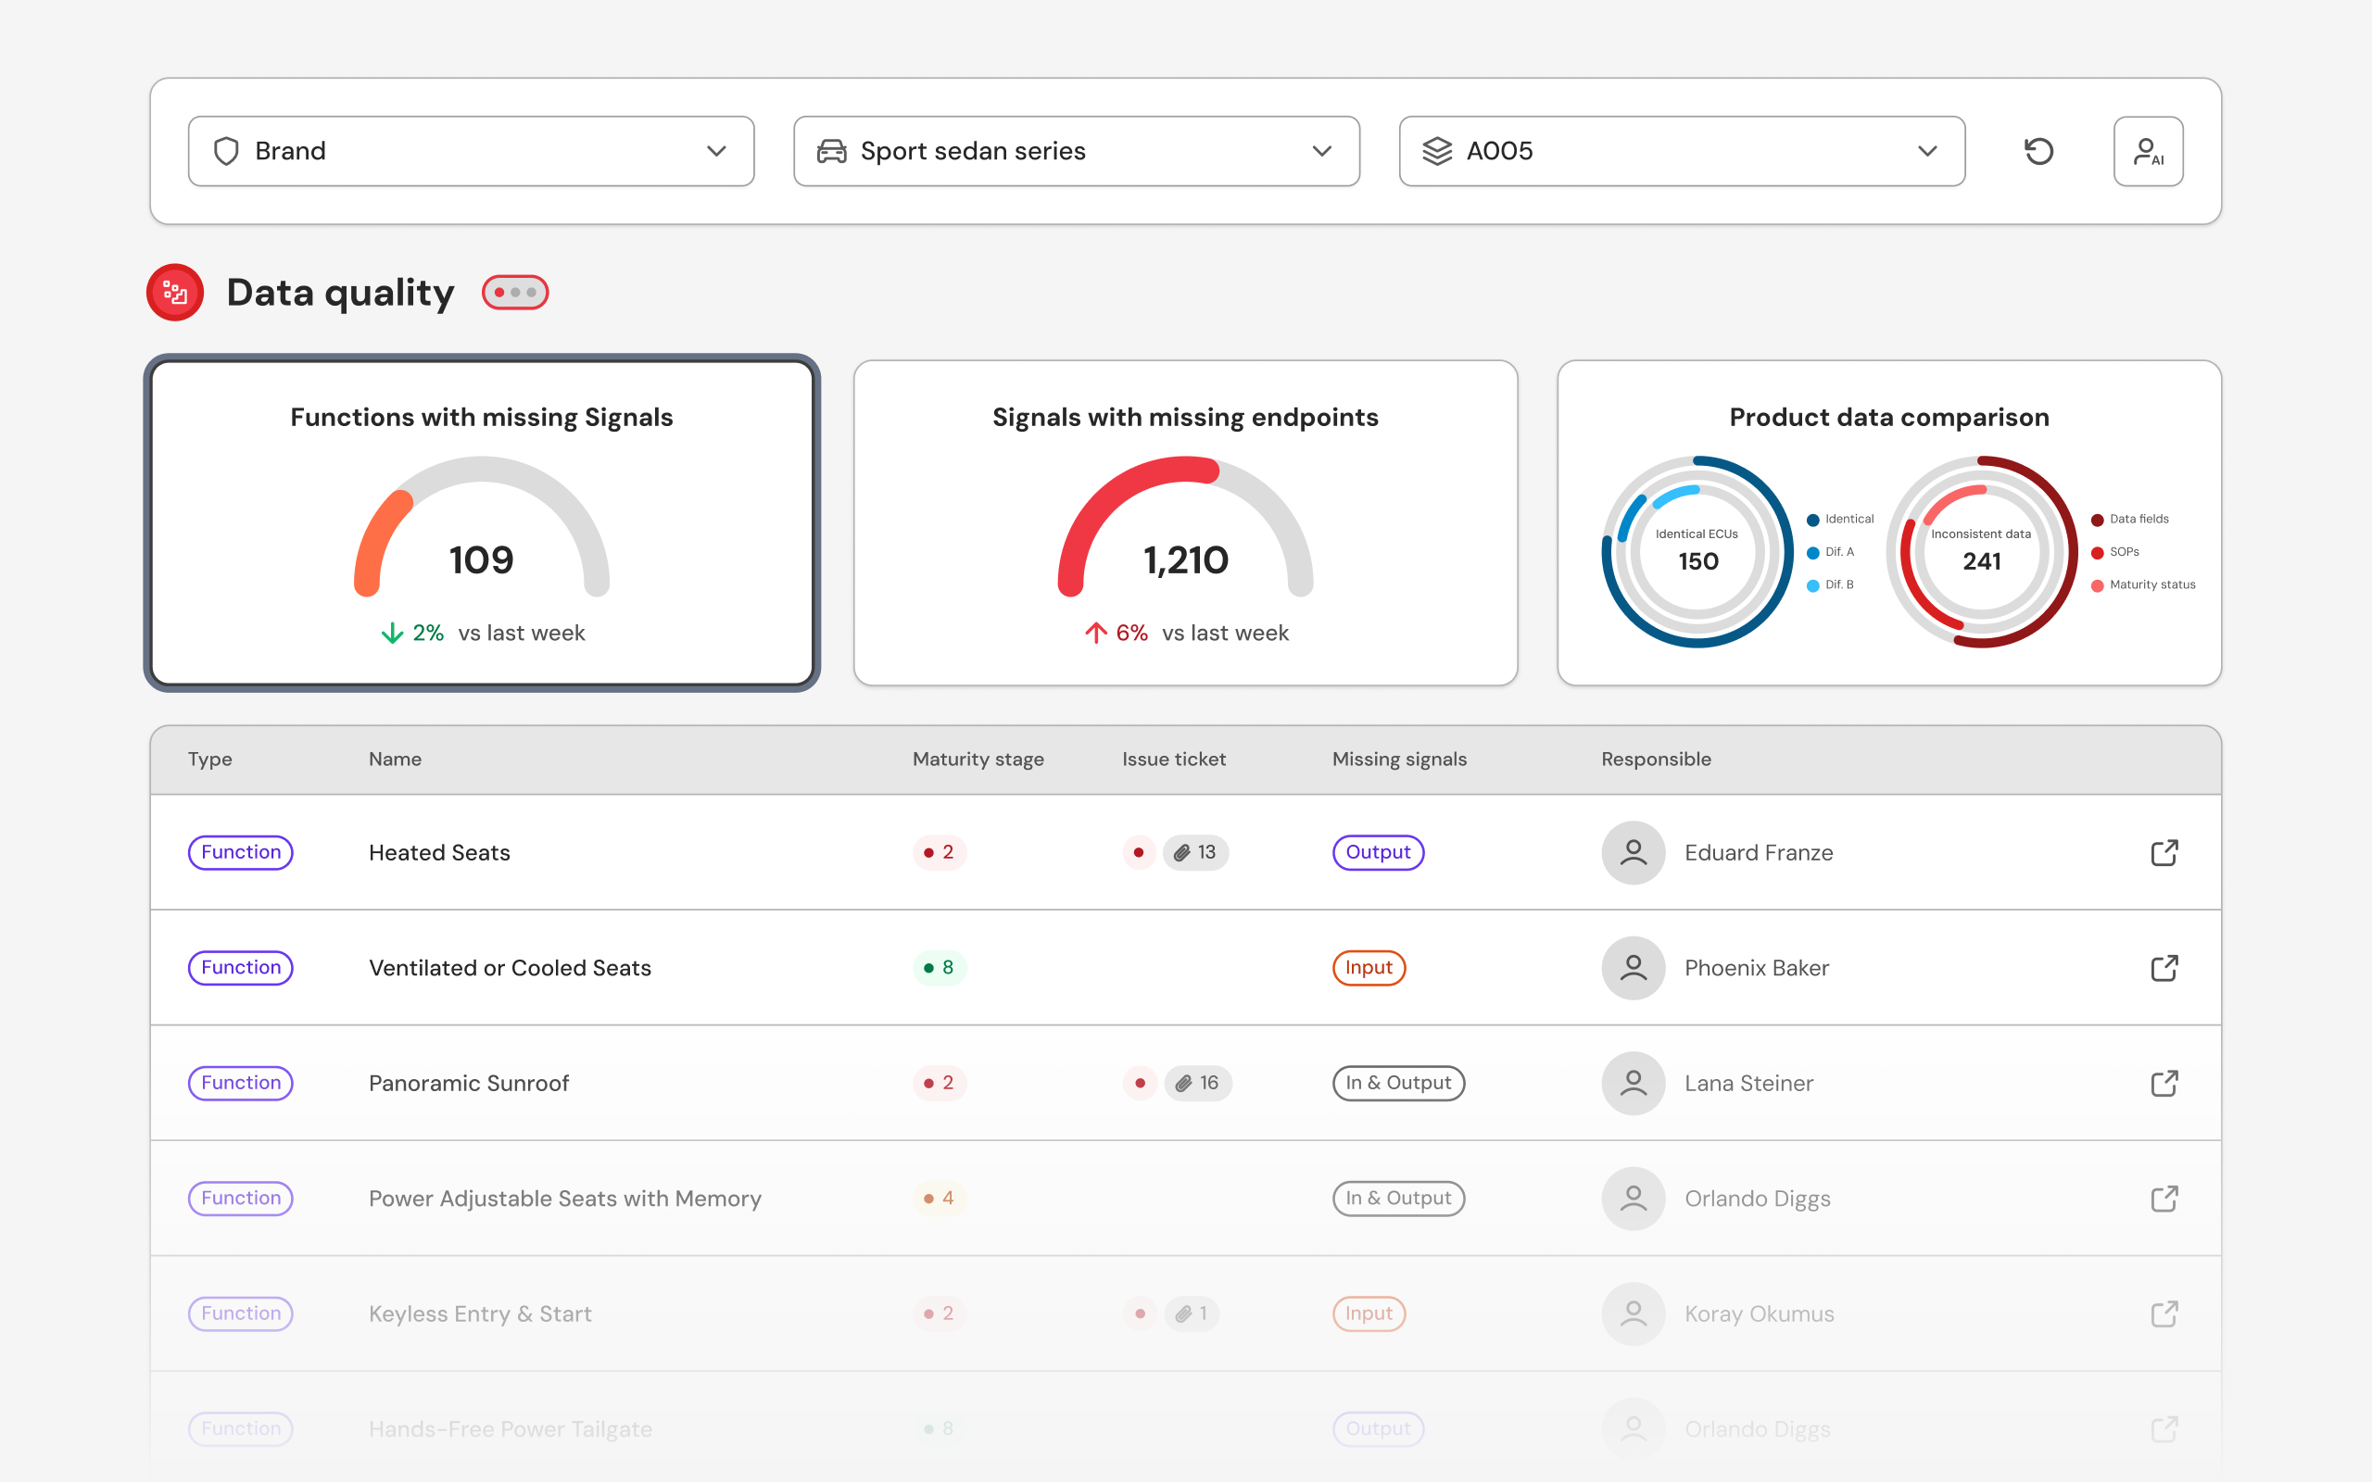Click the red Data quality icon
The image size is (2372, 1482).
click(x=175, y=292)
